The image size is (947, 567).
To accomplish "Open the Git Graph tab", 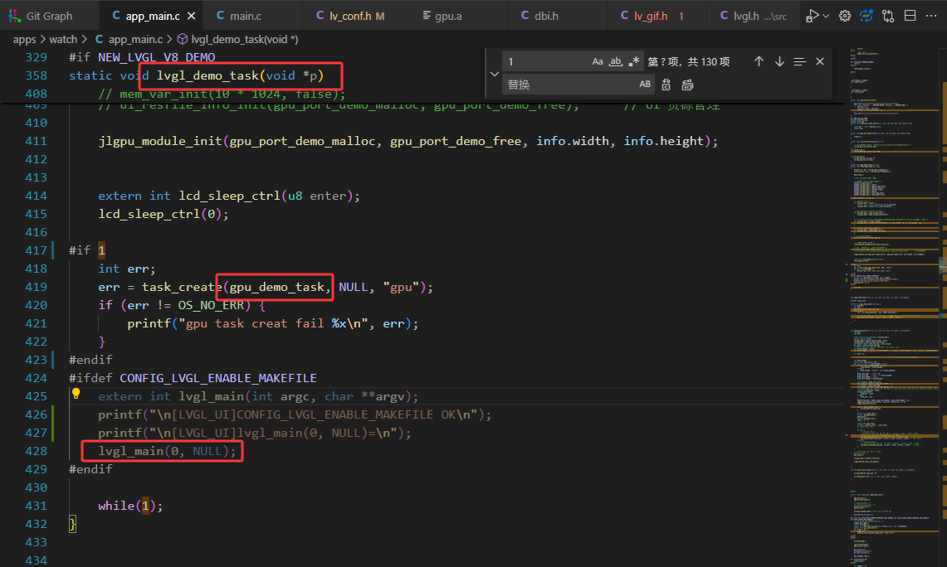I will [48, 16].
